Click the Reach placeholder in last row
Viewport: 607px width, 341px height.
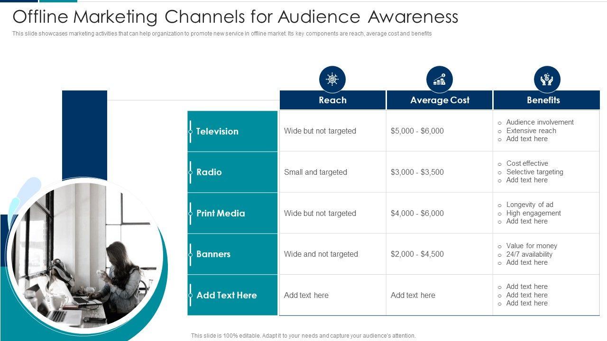[306, 295]
